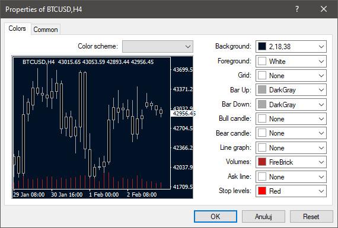
Task: Open the Line graph color dropdown
Action: coord(291,147)
